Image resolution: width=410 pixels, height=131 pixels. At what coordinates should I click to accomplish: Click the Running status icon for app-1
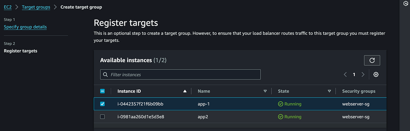[x=281, y=104]
